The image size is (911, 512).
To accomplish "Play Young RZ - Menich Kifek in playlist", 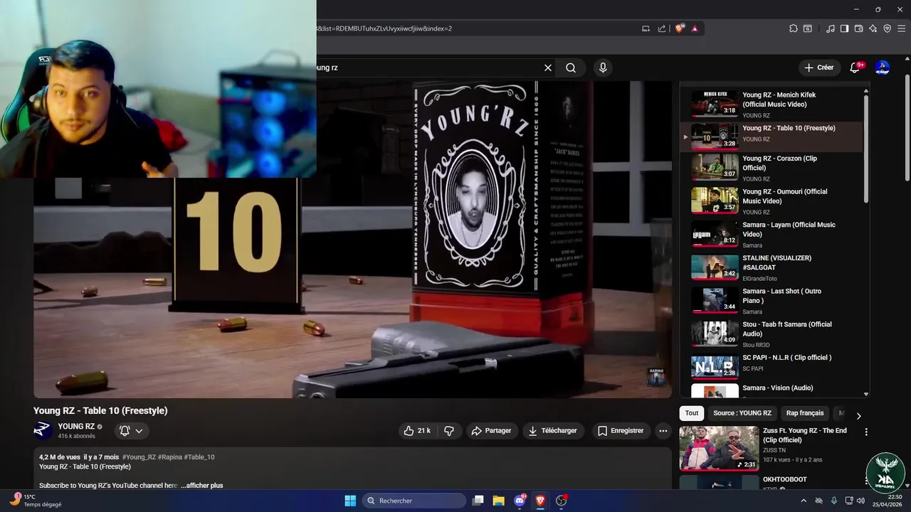I will pyautogui.click(x=772, y=104).
